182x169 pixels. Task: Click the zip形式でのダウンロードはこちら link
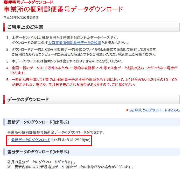(x=154, y=110)
